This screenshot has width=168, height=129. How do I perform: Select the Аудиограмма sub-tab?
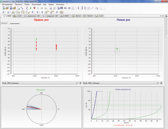[15, 24]
